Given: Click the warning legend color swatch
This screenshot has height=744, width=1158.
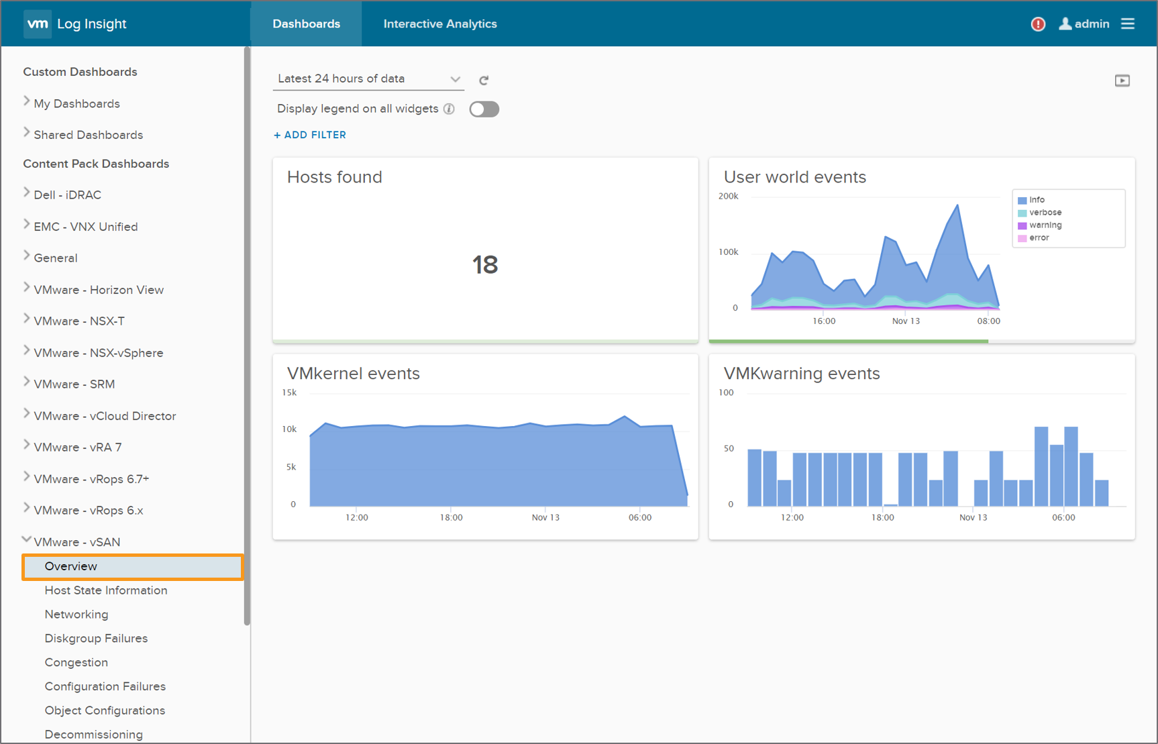Looking at the screenshot, I should point(1022,226).
